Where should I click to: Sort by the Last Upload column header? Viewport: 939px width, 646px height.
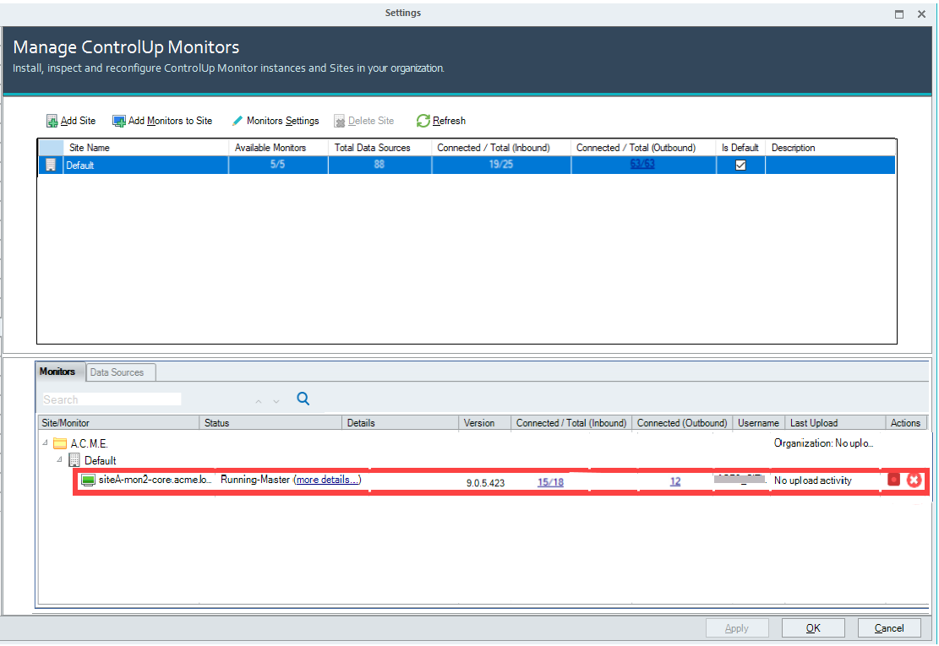tap(835, 423)
